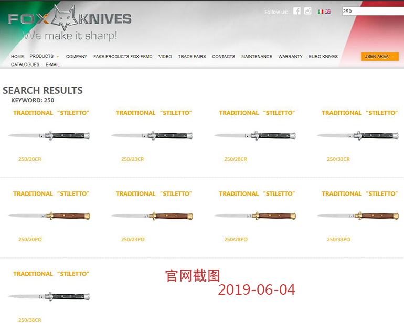Click Traditional Stiletto title above 250/28CR
Image resolution: width=404 pixels, height=323 pixels.
click(x=257, y=113)
